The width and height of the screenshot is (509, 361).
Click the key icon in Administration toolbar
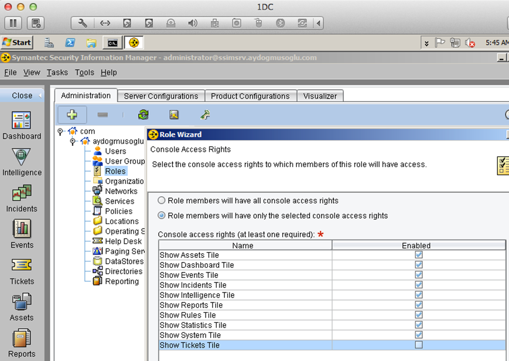(x=205, y=115)
